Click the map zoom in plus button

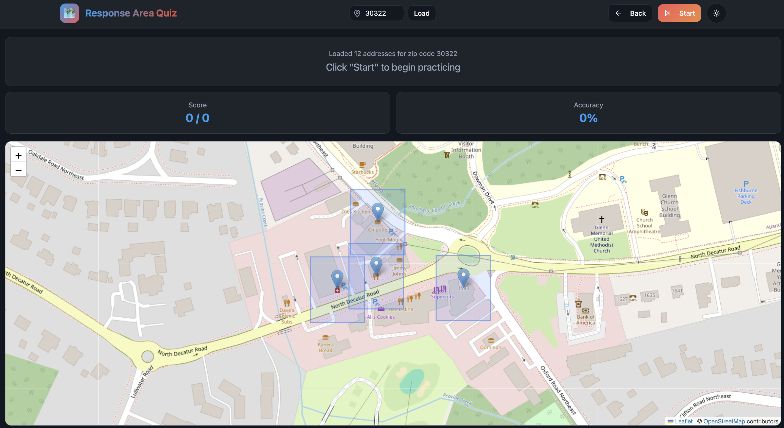pyautogui.click(x=18, y=156)
